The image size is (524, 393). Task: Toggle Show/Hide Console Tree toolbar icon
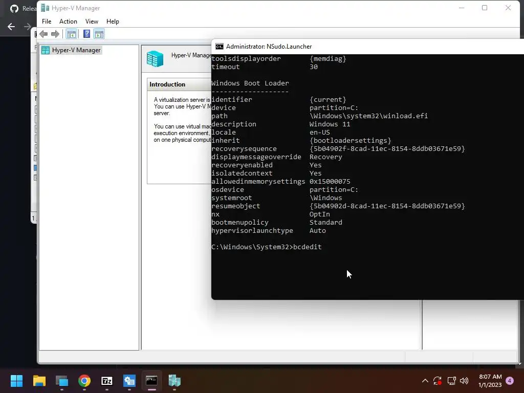tap(71, 34)
